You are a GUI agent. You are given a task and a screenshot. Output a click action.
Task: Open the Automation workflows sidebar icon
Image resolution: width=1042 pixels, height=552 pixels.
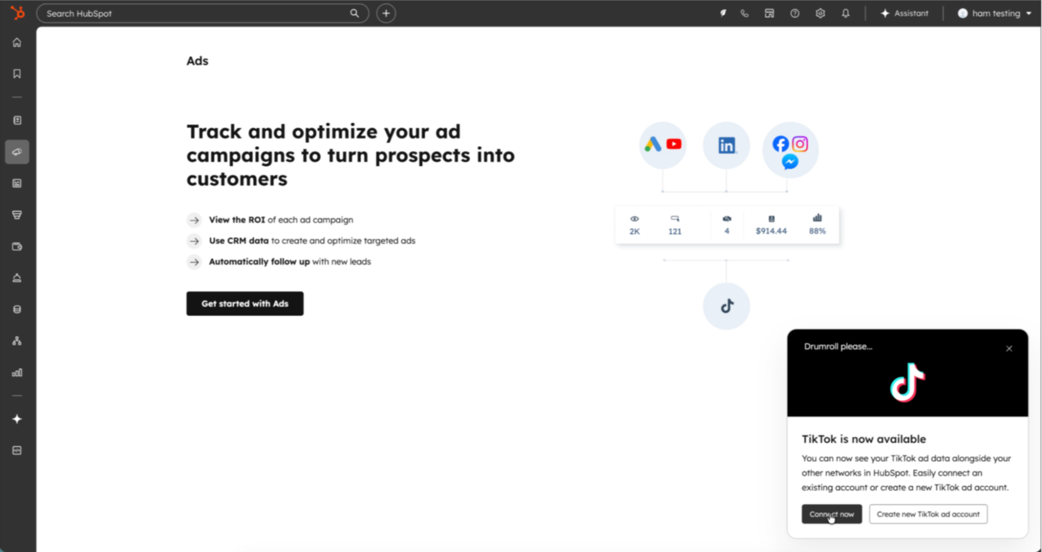tap(17, 341)
